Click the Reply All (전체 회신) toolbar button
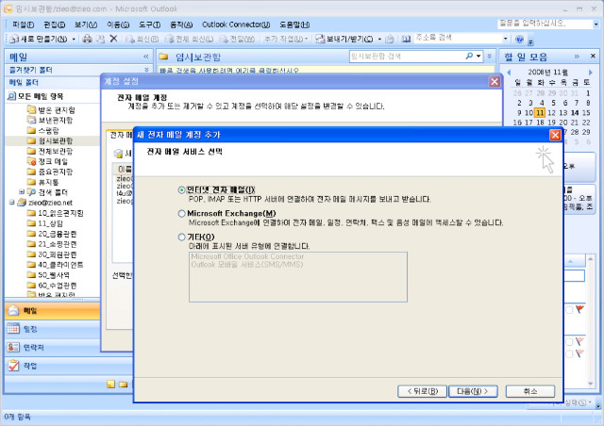Image resolution: width=604 pixels, height=426 pixels. coord(189,39)
